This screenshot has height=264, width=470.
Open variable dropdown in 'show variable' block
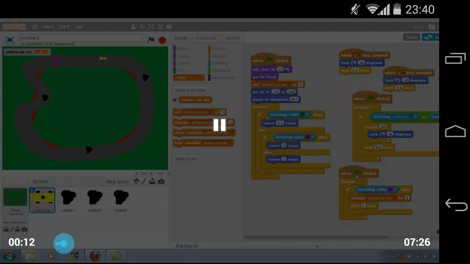232,133
